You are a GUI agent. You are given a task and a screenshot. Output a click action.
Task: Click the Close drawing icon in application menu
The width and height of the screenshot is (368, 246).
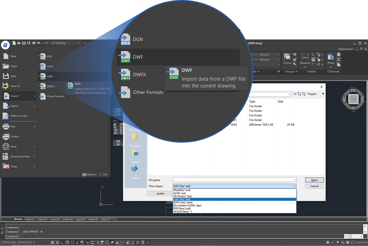click(x=6, y=166)
